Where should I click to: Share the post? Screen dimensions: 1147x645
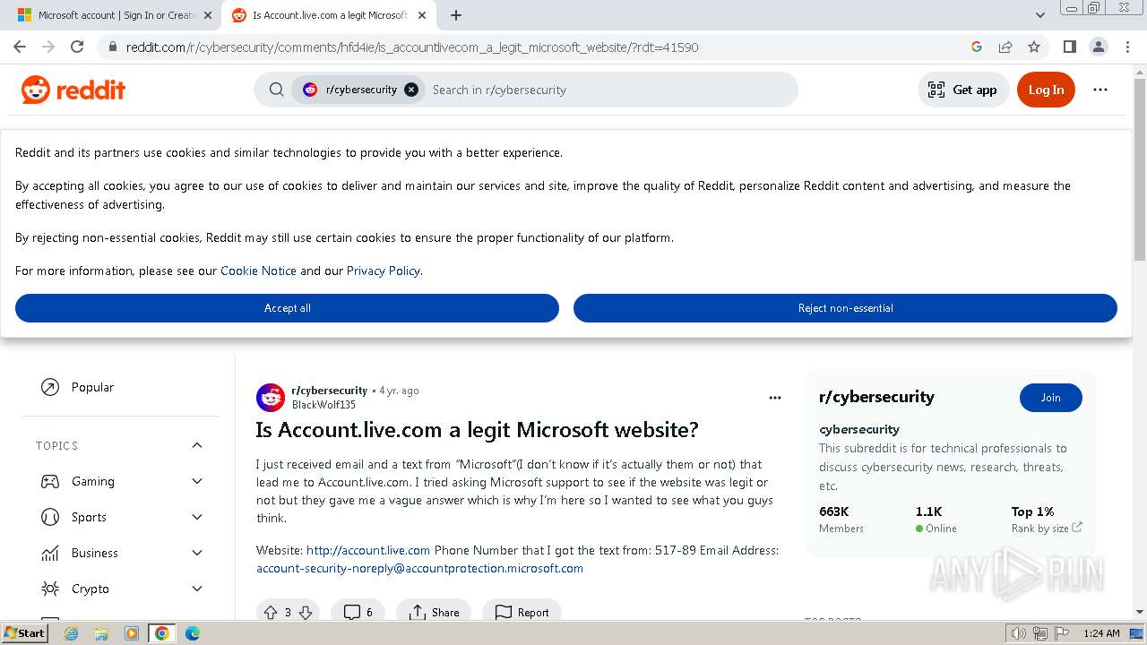point(434,612)
